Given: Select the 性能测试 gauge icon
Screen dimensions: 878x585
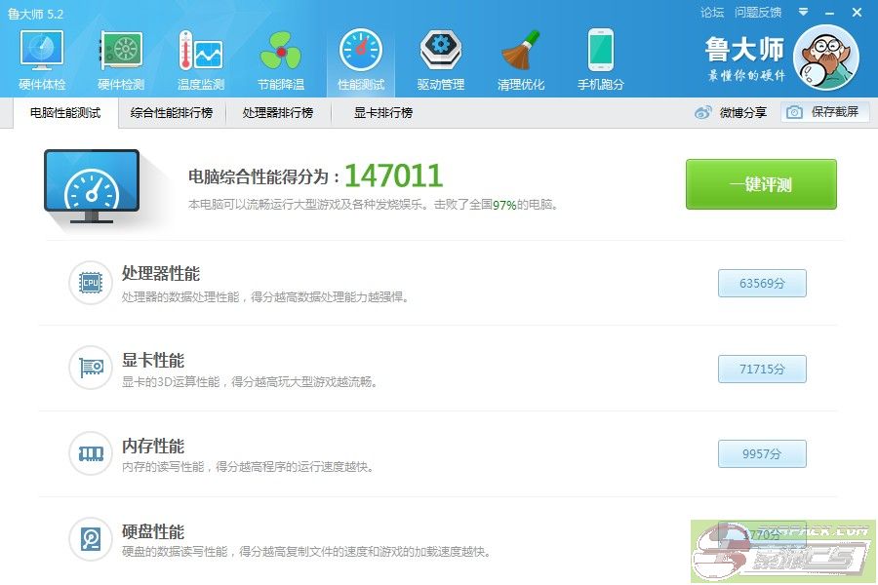Looking at the screenshot, I should [x=361, y=51].
